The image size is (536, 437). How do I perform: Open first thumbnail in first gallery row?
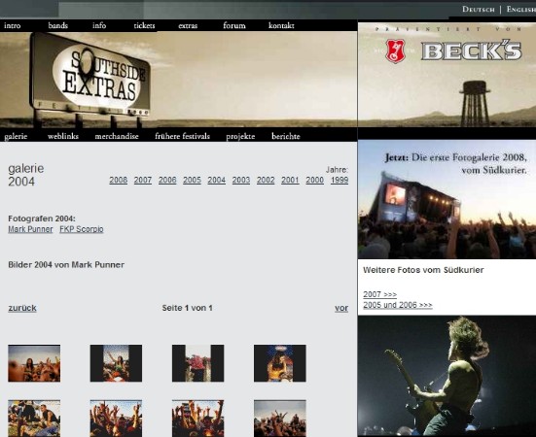[34, 363]
